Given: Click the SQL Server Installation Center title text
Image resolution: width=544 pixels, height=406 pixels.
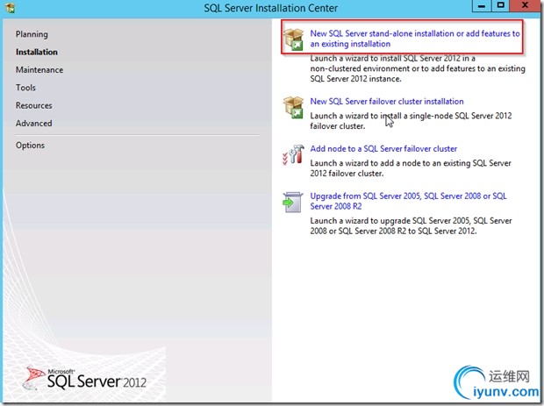Looking at the screenshot, I should click(270, 8).
